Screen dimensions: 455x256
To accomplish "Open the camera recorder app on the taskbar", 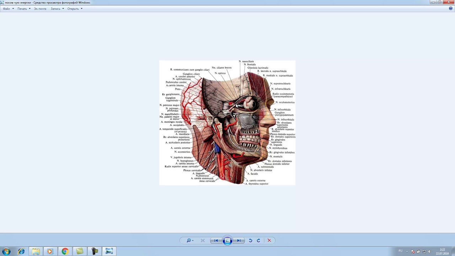I will pyautogui.click(x=95, y=251).
